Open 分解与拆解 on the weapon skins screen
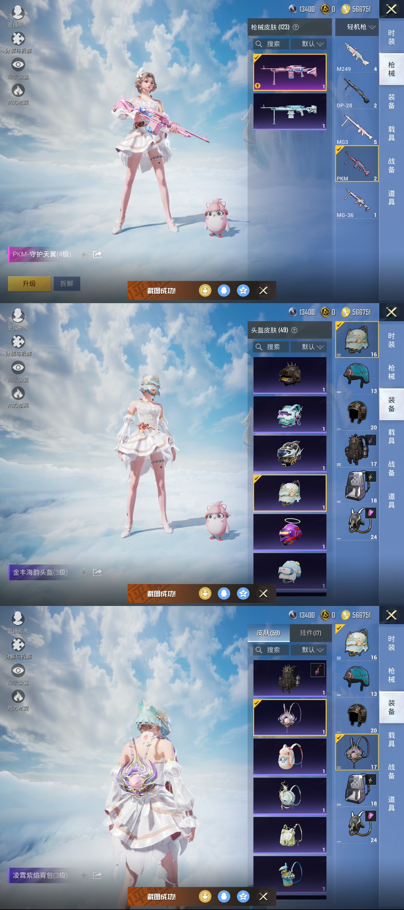Screen dimensions: 404x910 pos(18,43)
